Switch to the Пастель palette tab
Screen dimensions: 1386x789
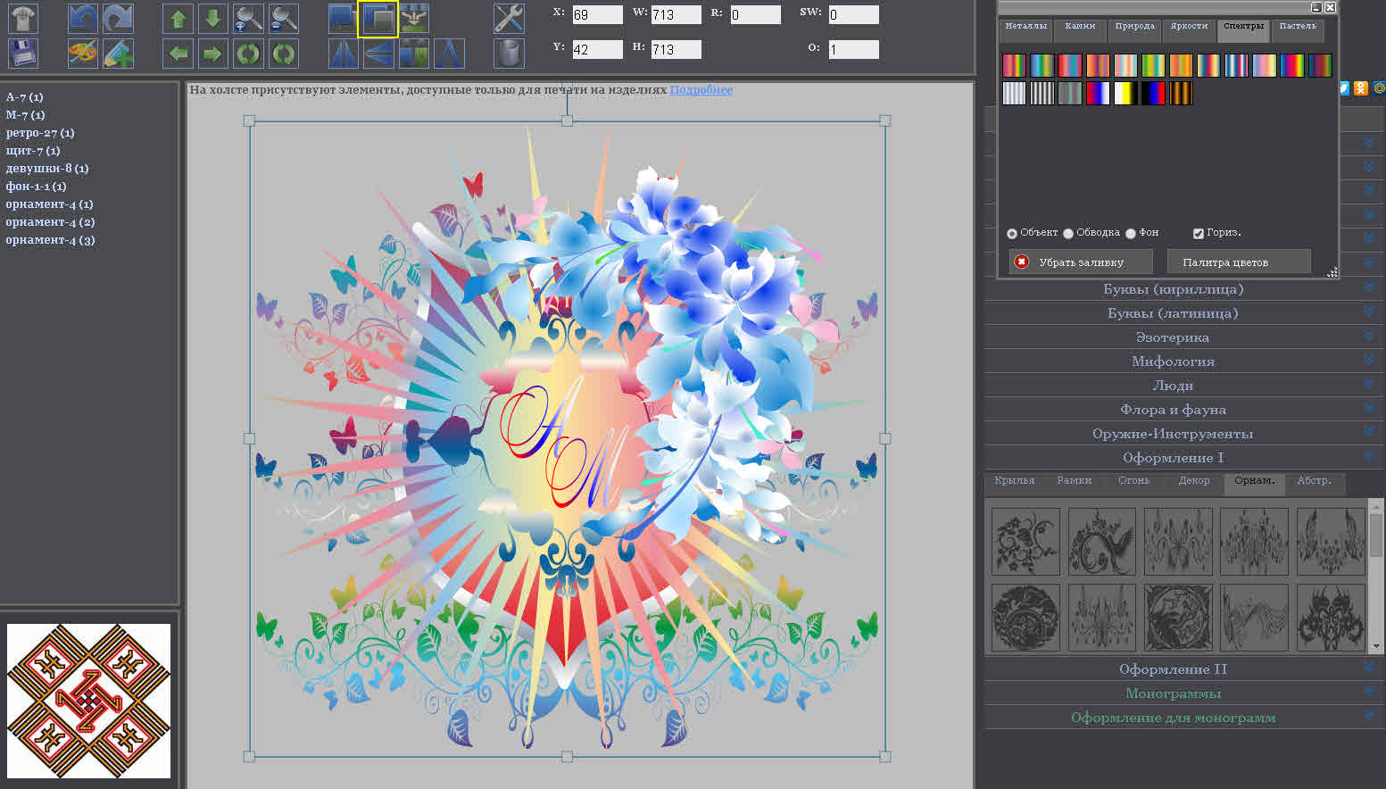(1298, 29)
